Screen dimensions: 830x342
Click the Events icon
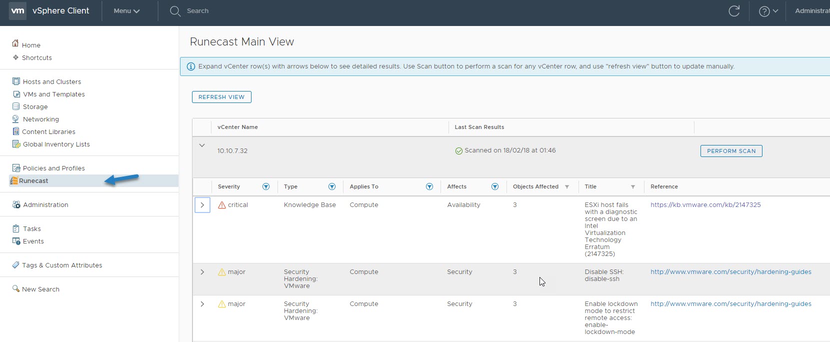tap(16, 241)
